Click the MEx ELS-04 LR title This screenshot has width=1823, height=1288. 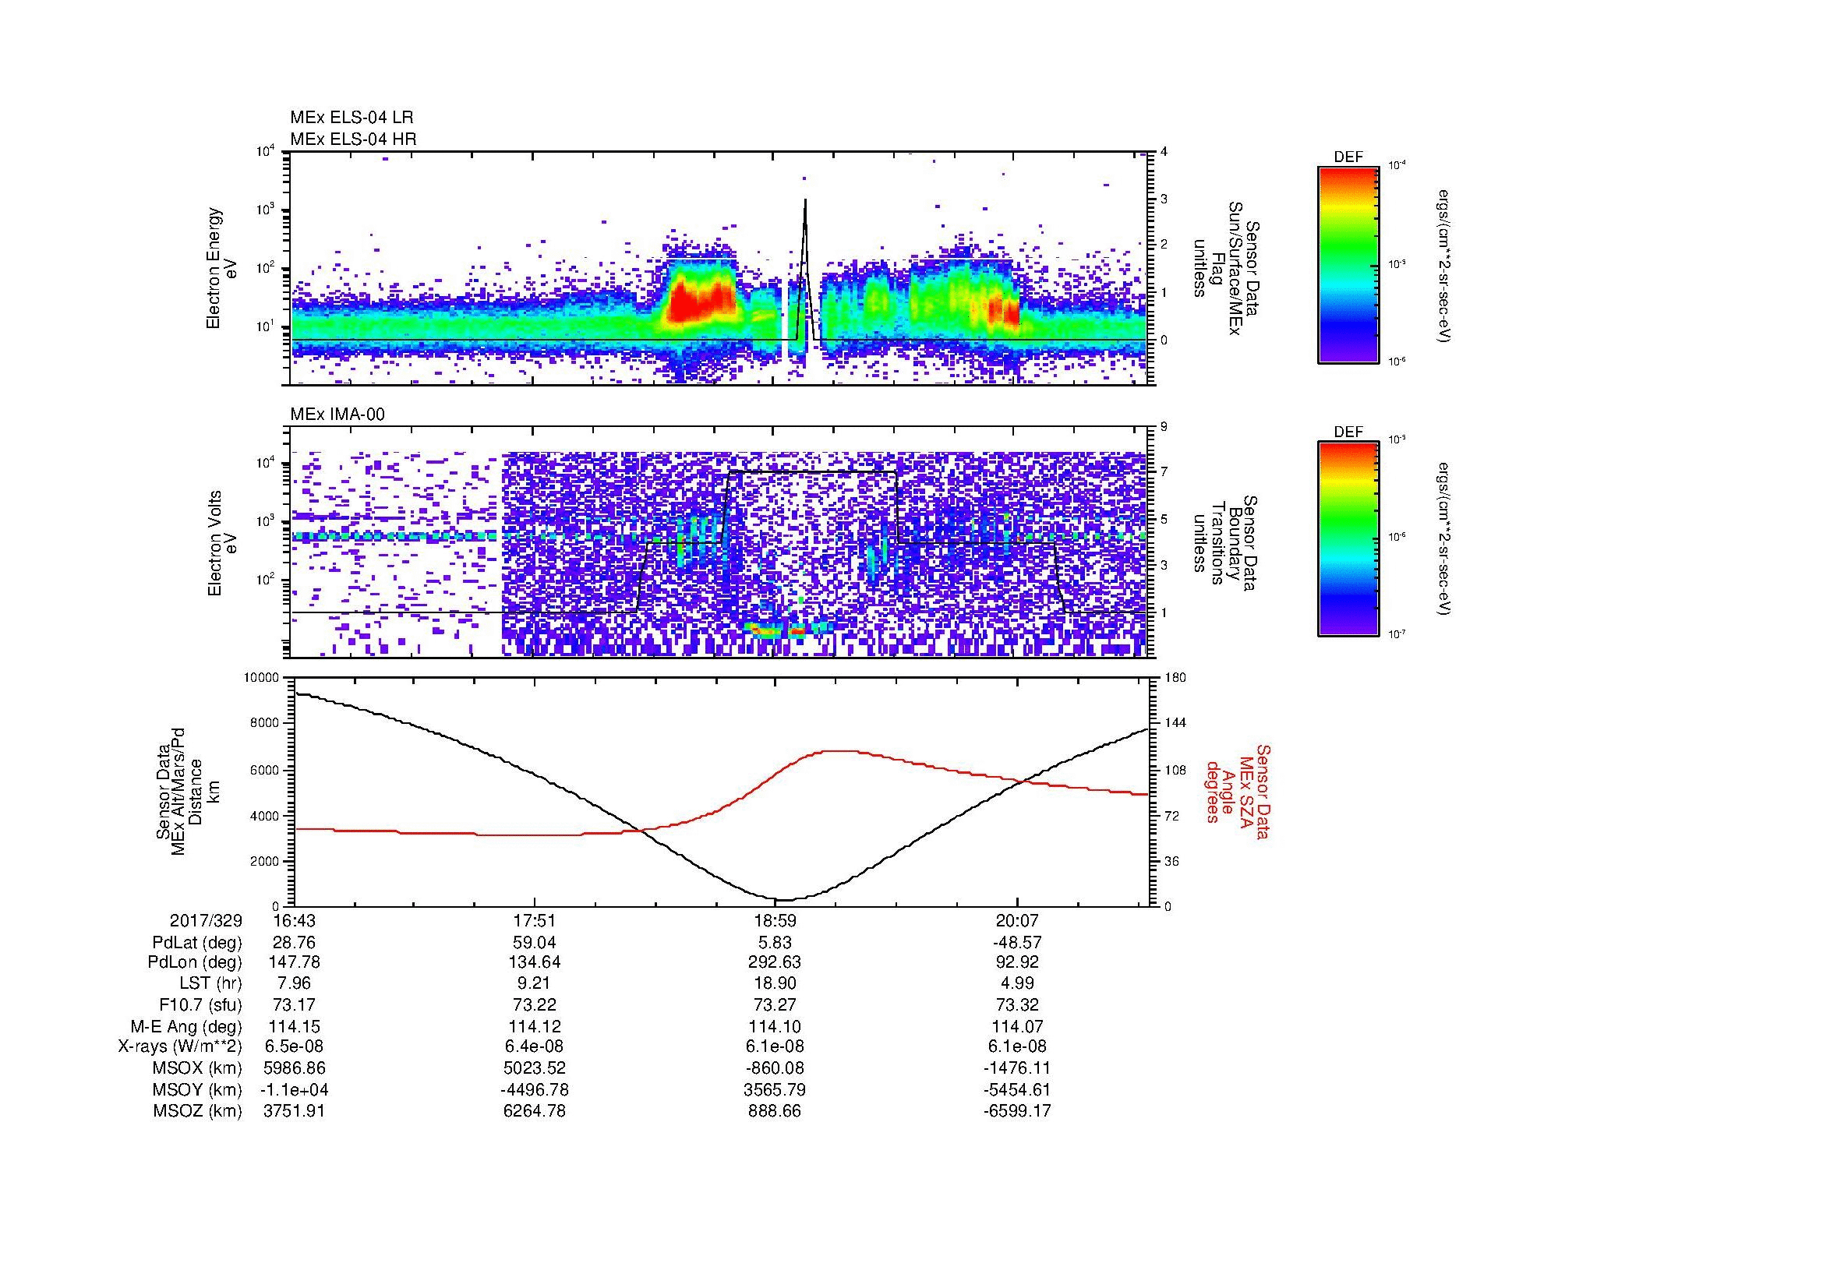(351, 118)
